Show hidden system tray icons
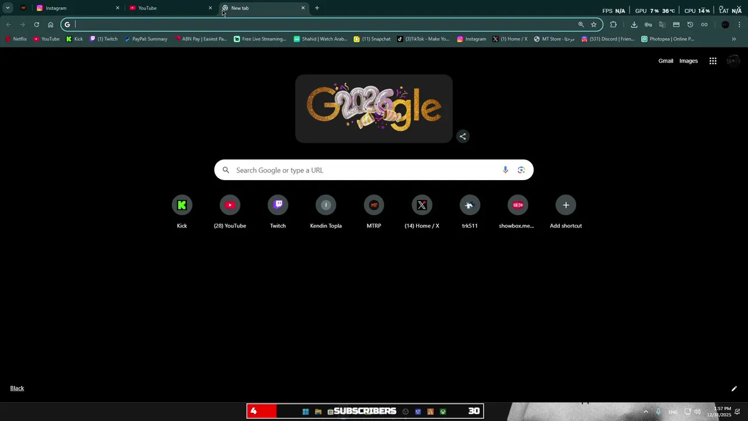 tap(646, 412)
